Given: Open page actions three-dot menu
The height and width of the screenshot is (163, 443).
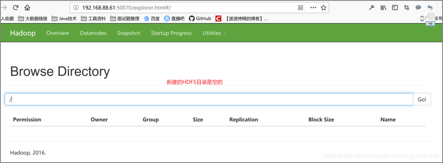Looking at the screenshot, I should point(313,8).
